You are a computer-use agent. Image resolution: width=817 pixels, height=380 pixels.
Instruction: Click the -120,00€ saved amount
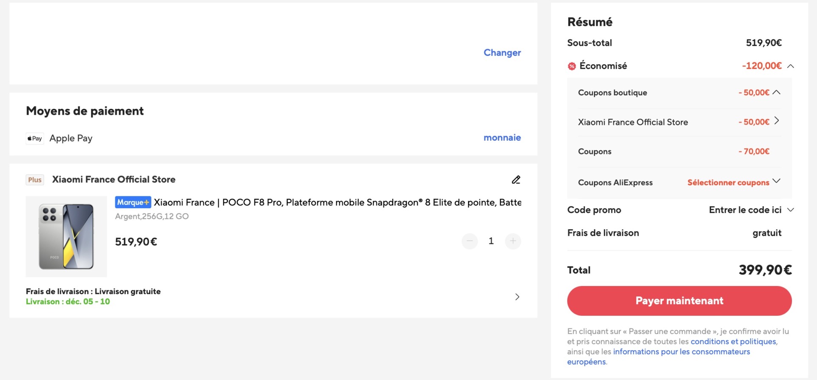point(762,66)
